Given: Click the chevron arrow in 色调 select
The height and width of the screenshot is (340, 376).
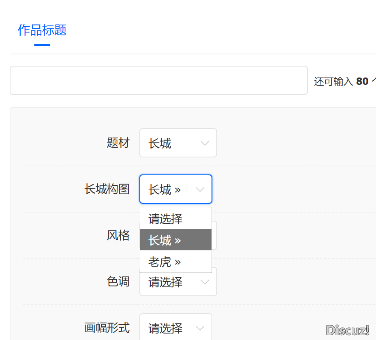Looking at the screenshot, I should point(205,282).
